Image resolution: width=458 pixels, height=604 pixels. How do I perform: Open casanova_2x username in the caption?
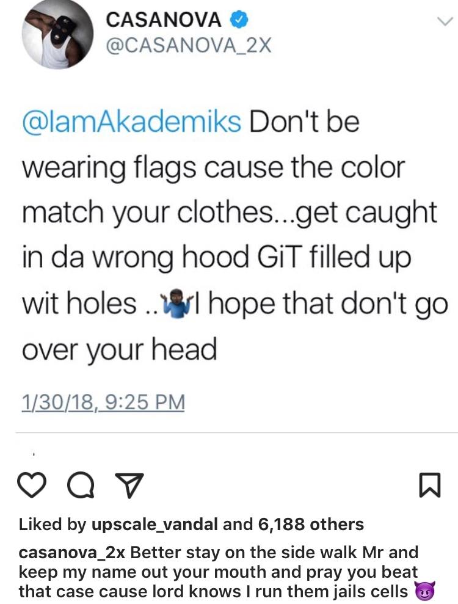click(71, 553)
